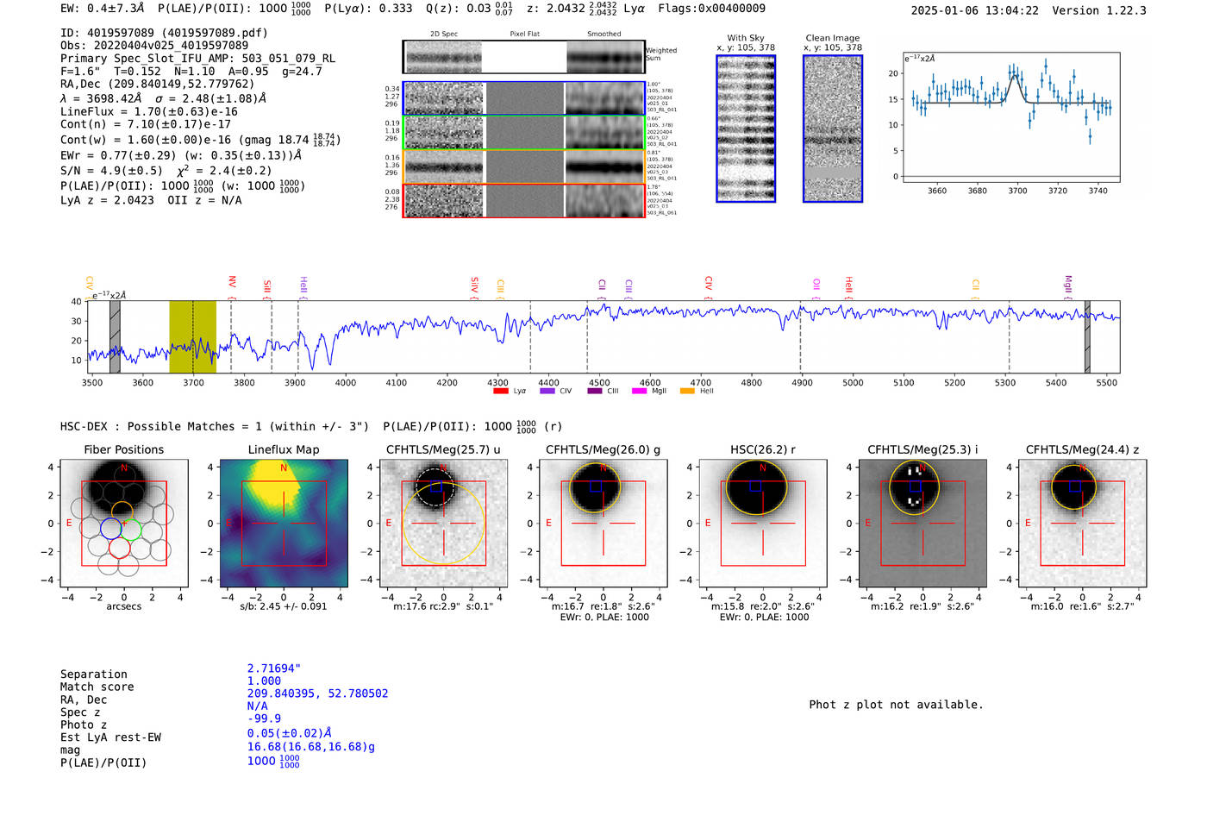
Task: Click the HSC-DEX Possible Matches heading
Action: pyautogui.click(x=215, y=426)
